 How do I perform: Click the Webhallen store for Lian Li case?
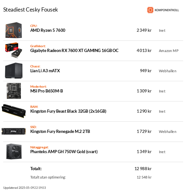pos(168,71)
